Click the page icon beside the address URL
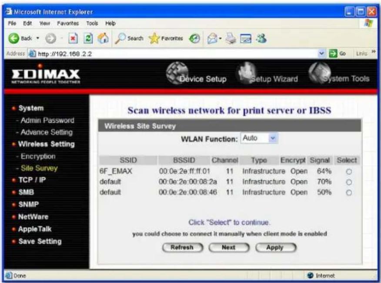The width and height of the screenshot is (381, 283). click(32, 53)
